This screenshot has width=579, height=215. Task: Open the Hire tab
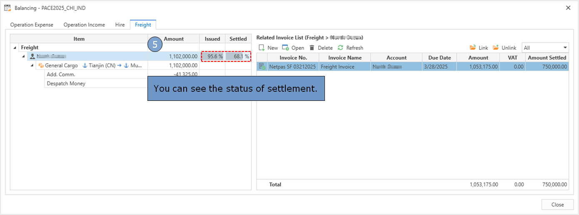(120, 25)
